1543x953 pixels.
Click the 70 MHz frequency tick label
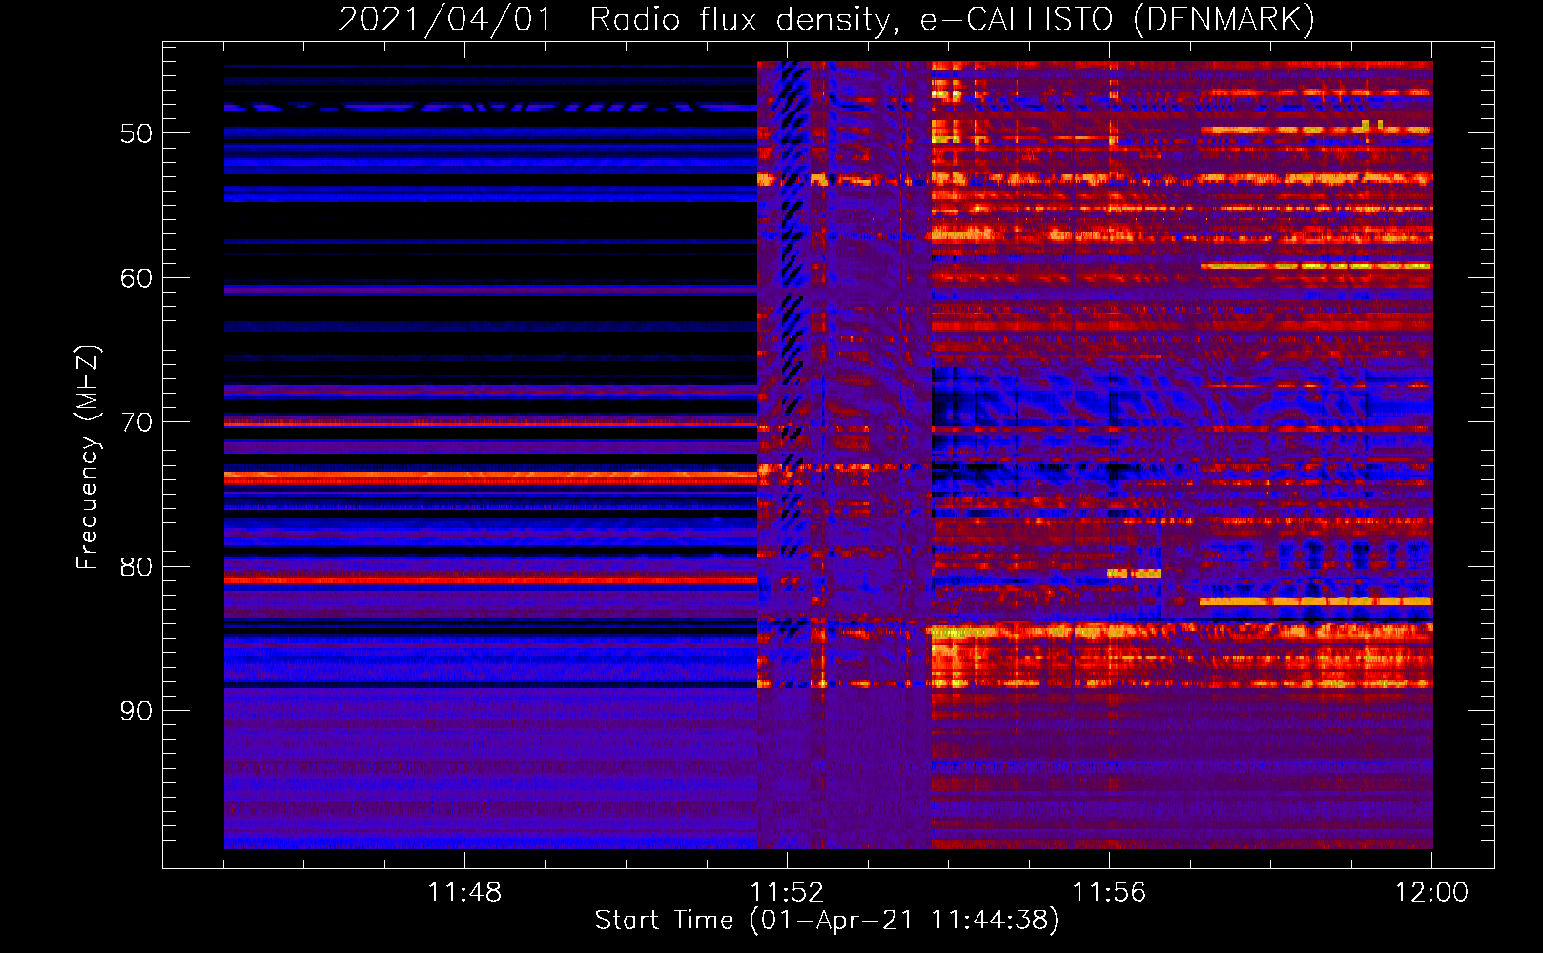pos(135,422)
